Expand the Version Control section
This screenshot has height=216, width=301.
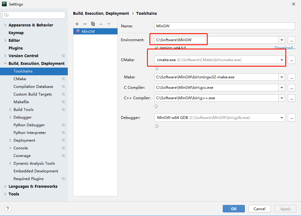pos(5,56)
